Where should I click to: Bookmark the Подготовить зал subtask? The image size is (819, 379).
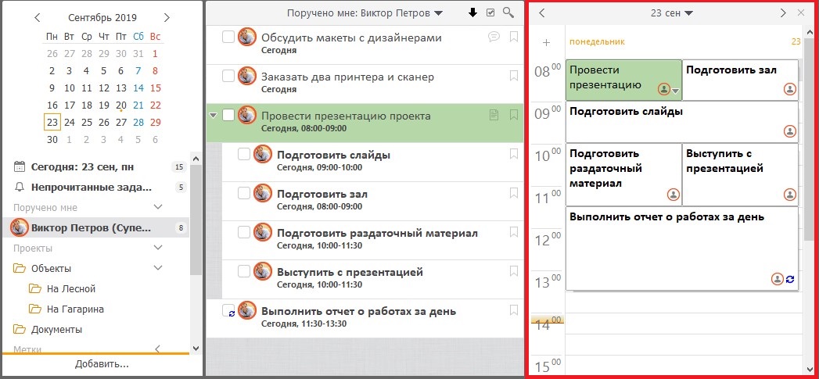tap(513, 193)
